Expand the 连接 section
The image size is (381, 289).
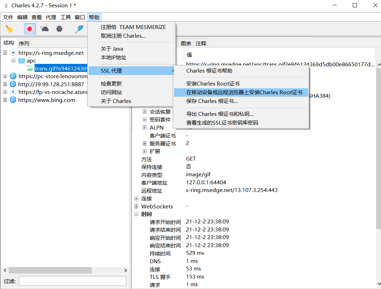[136, 198]
